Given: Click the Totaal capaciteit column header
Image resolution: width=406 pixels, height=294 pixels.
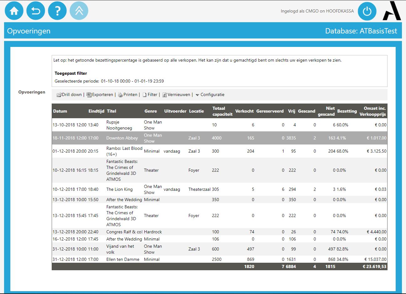Looking at the screenshot, I should [222, 111].
